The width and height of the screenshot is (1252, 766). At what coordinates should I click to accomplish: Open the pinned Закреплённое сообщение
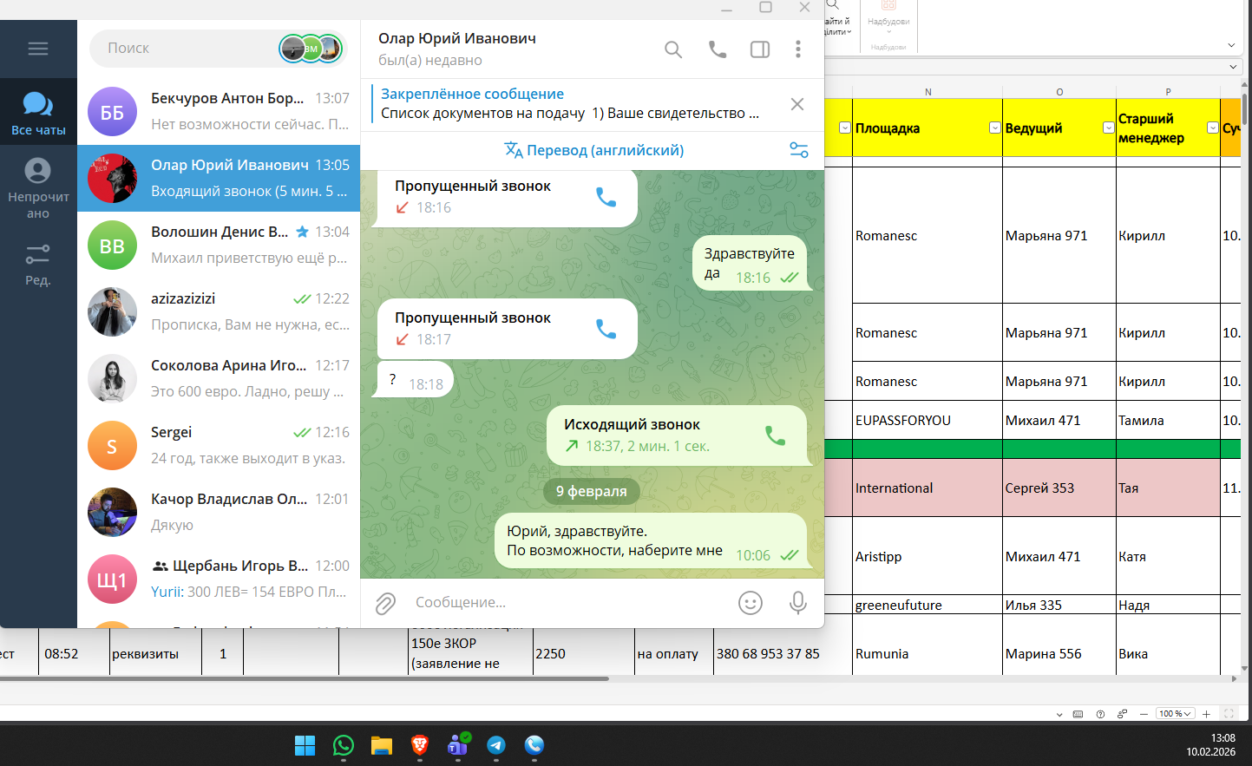[570, 103]
